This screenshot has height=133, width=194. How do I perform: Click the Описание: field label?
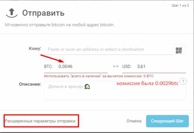[x=30, y=84]
